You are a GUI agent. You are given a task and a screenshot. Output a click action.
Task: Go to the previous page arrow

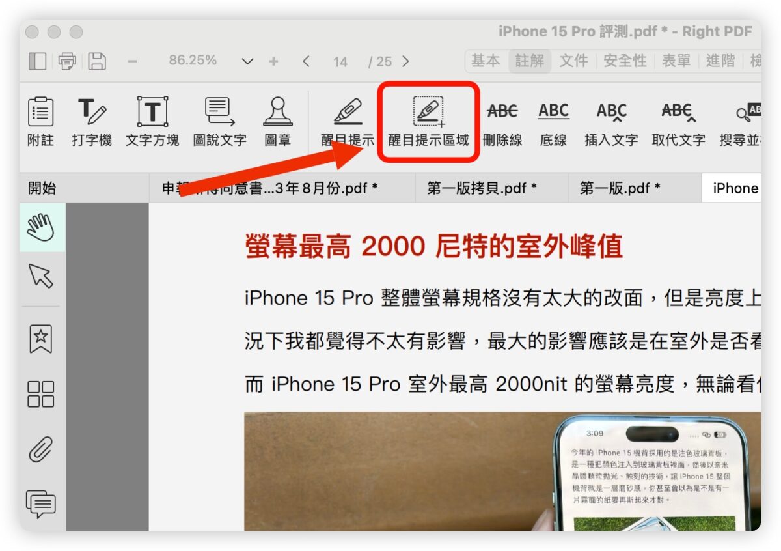[x=306, y=61]
